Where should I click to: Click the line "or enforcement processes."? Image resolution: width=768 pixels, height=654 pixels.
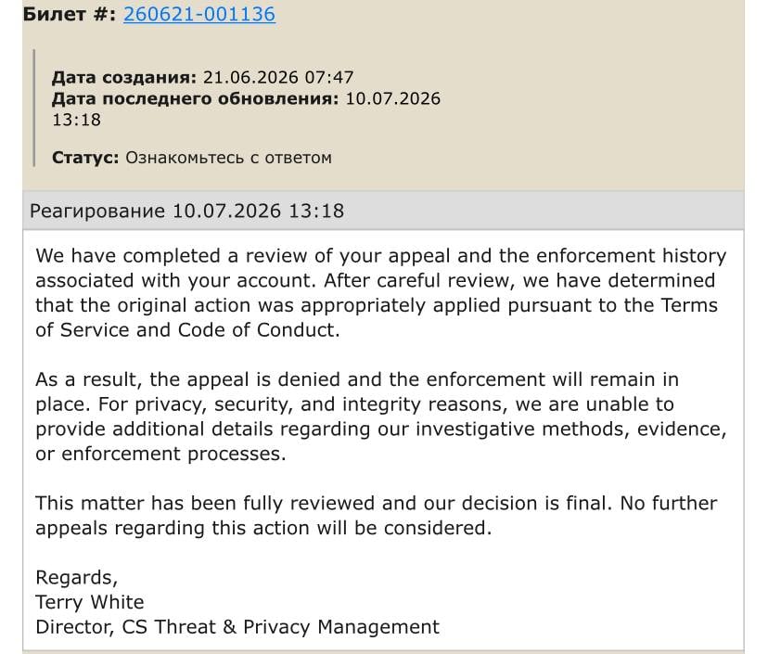coord(160,454)
